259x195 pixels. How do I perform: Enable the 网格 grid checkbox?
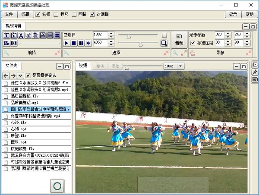pyautogui.click(x=74, y=14)
